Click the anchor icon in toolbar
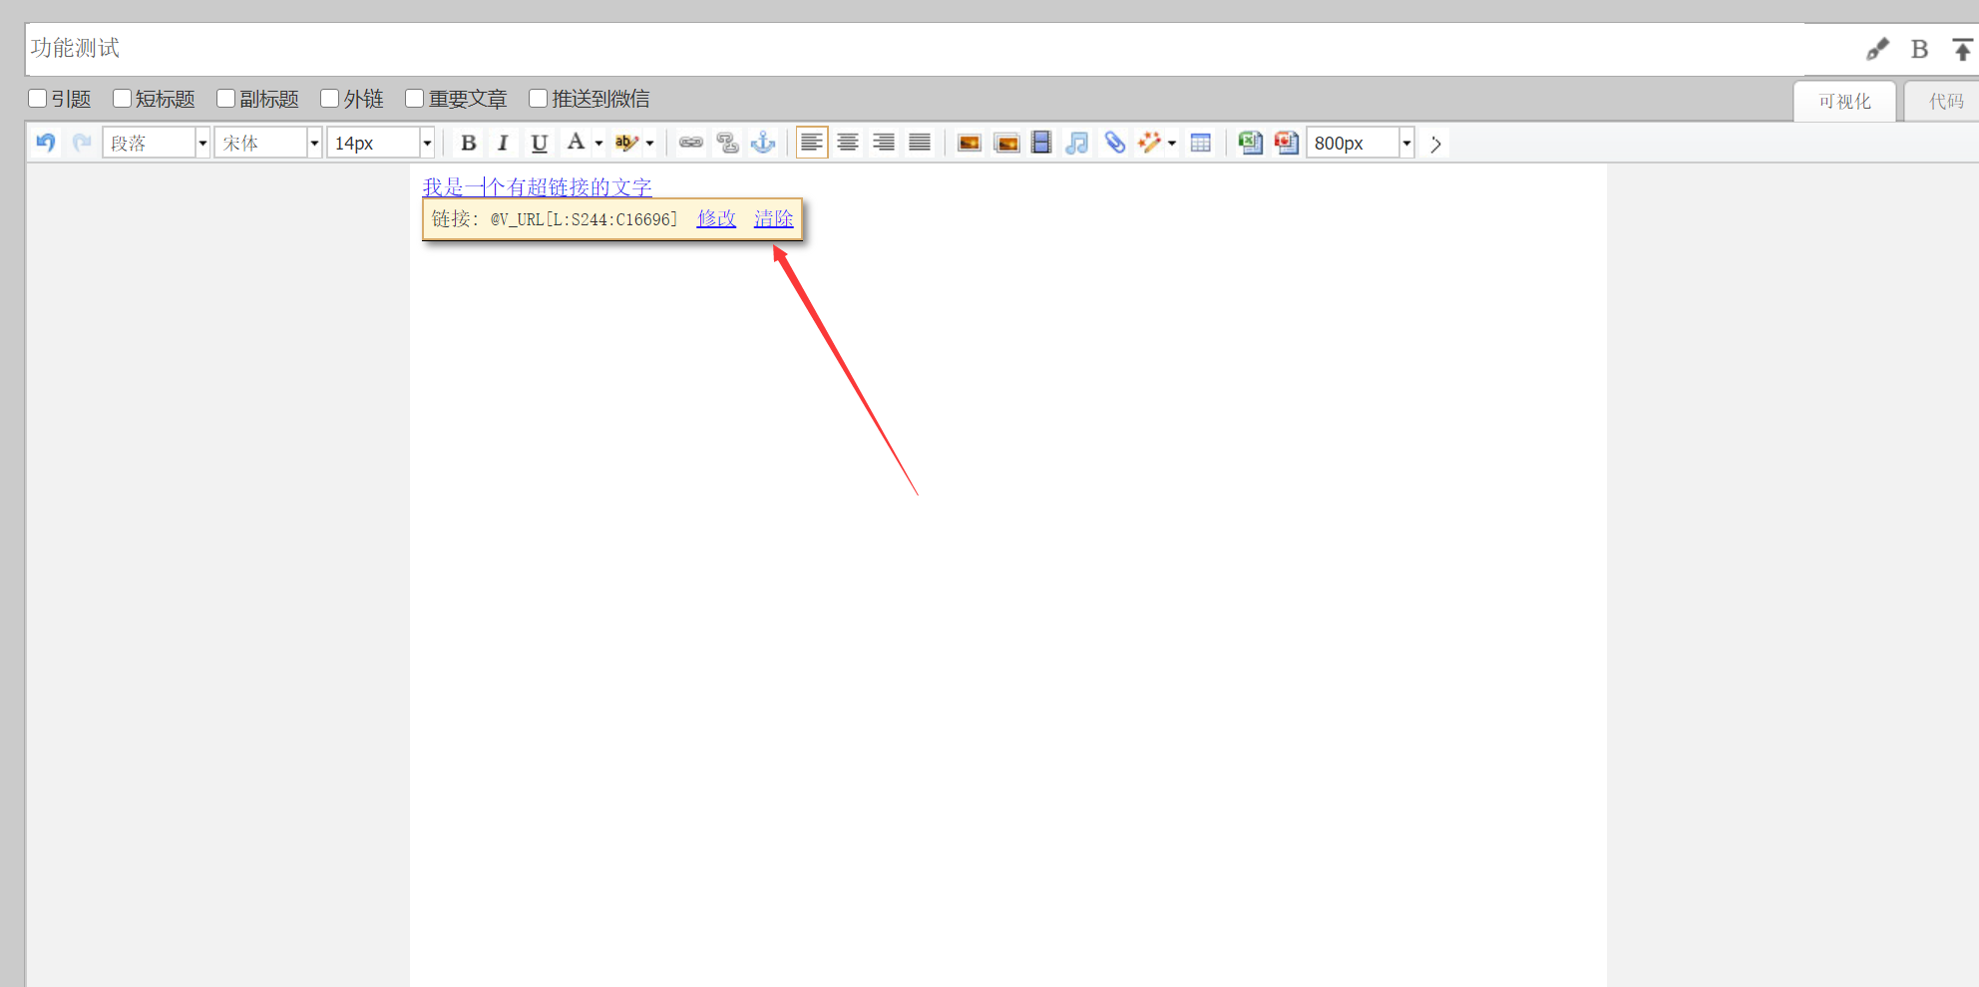 point(763,143)
